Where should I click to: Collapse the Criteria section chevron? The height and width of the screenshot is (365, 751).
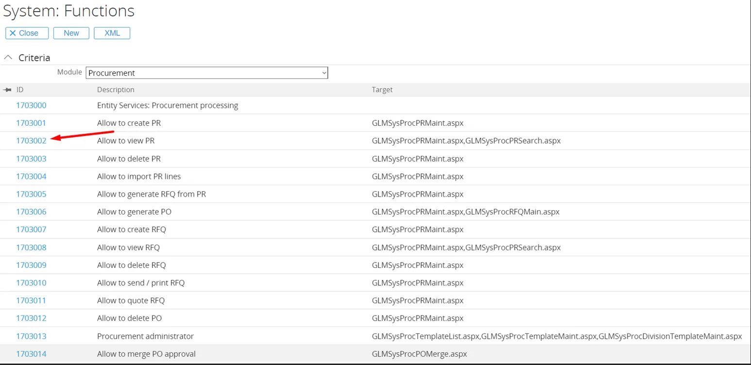pos(8,57)
